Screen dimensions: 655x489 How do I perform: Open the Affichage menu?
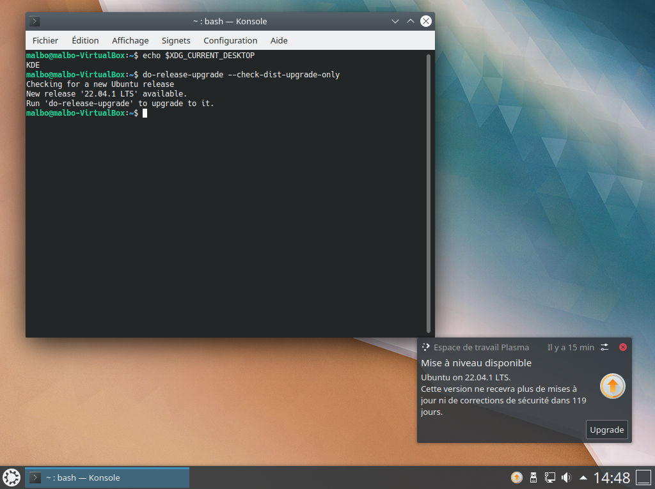coord(130,40)
